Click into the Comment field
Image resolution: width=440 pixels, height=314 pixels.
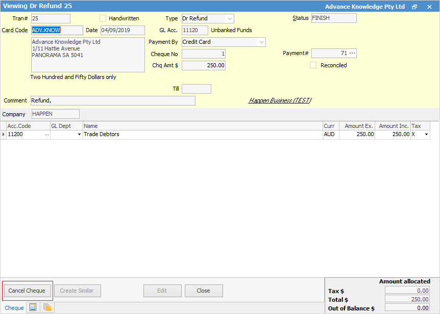coord(113,101)
